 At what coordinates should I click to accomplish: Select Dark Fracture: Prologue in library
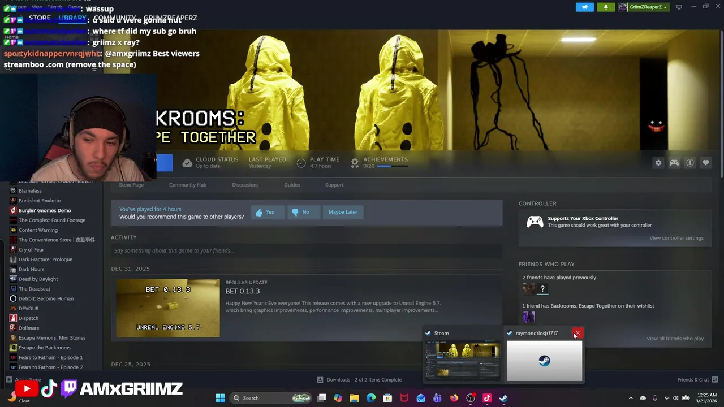coord(45,259)
